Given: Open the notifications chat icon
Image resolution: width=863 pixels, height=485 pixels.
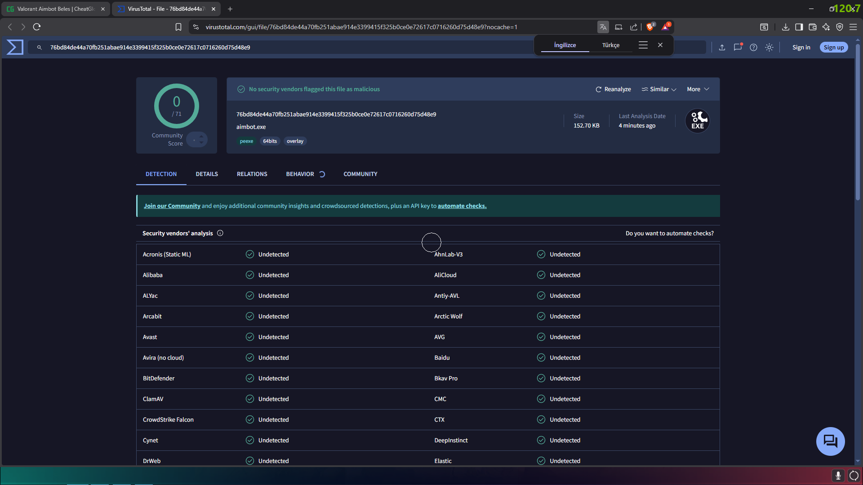Looking at the screenshot, I should (738, 47).
